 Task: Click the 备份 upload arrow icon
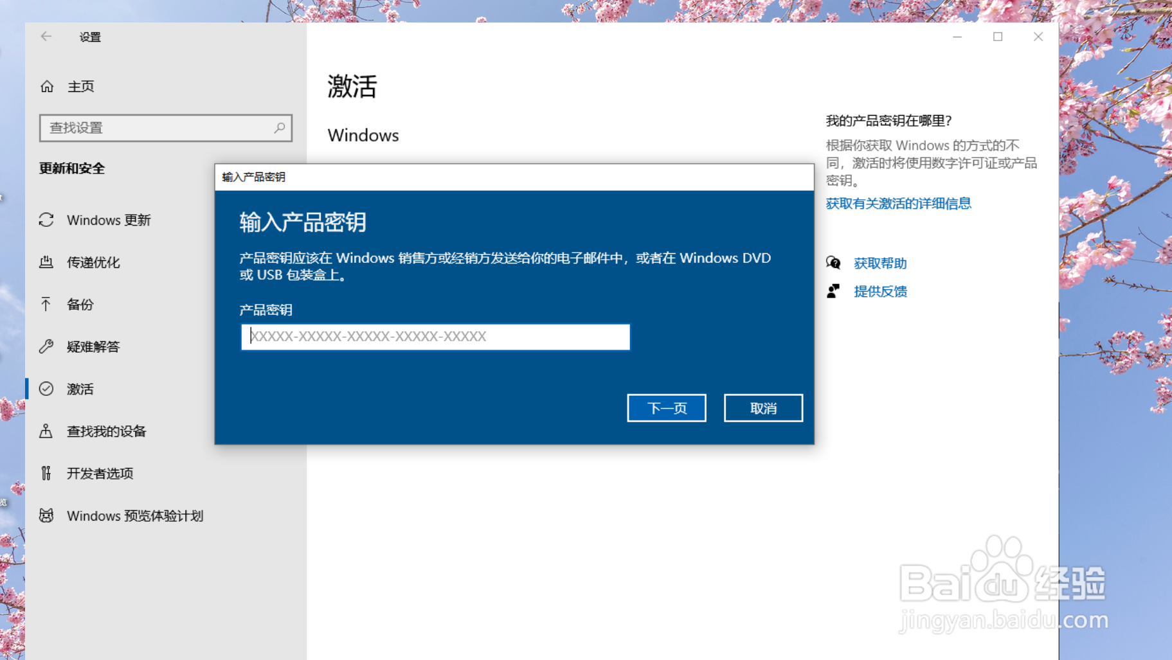46,304
